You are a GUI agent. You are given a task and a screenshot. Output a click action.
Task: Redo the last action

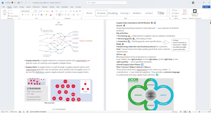click(26, 2)
